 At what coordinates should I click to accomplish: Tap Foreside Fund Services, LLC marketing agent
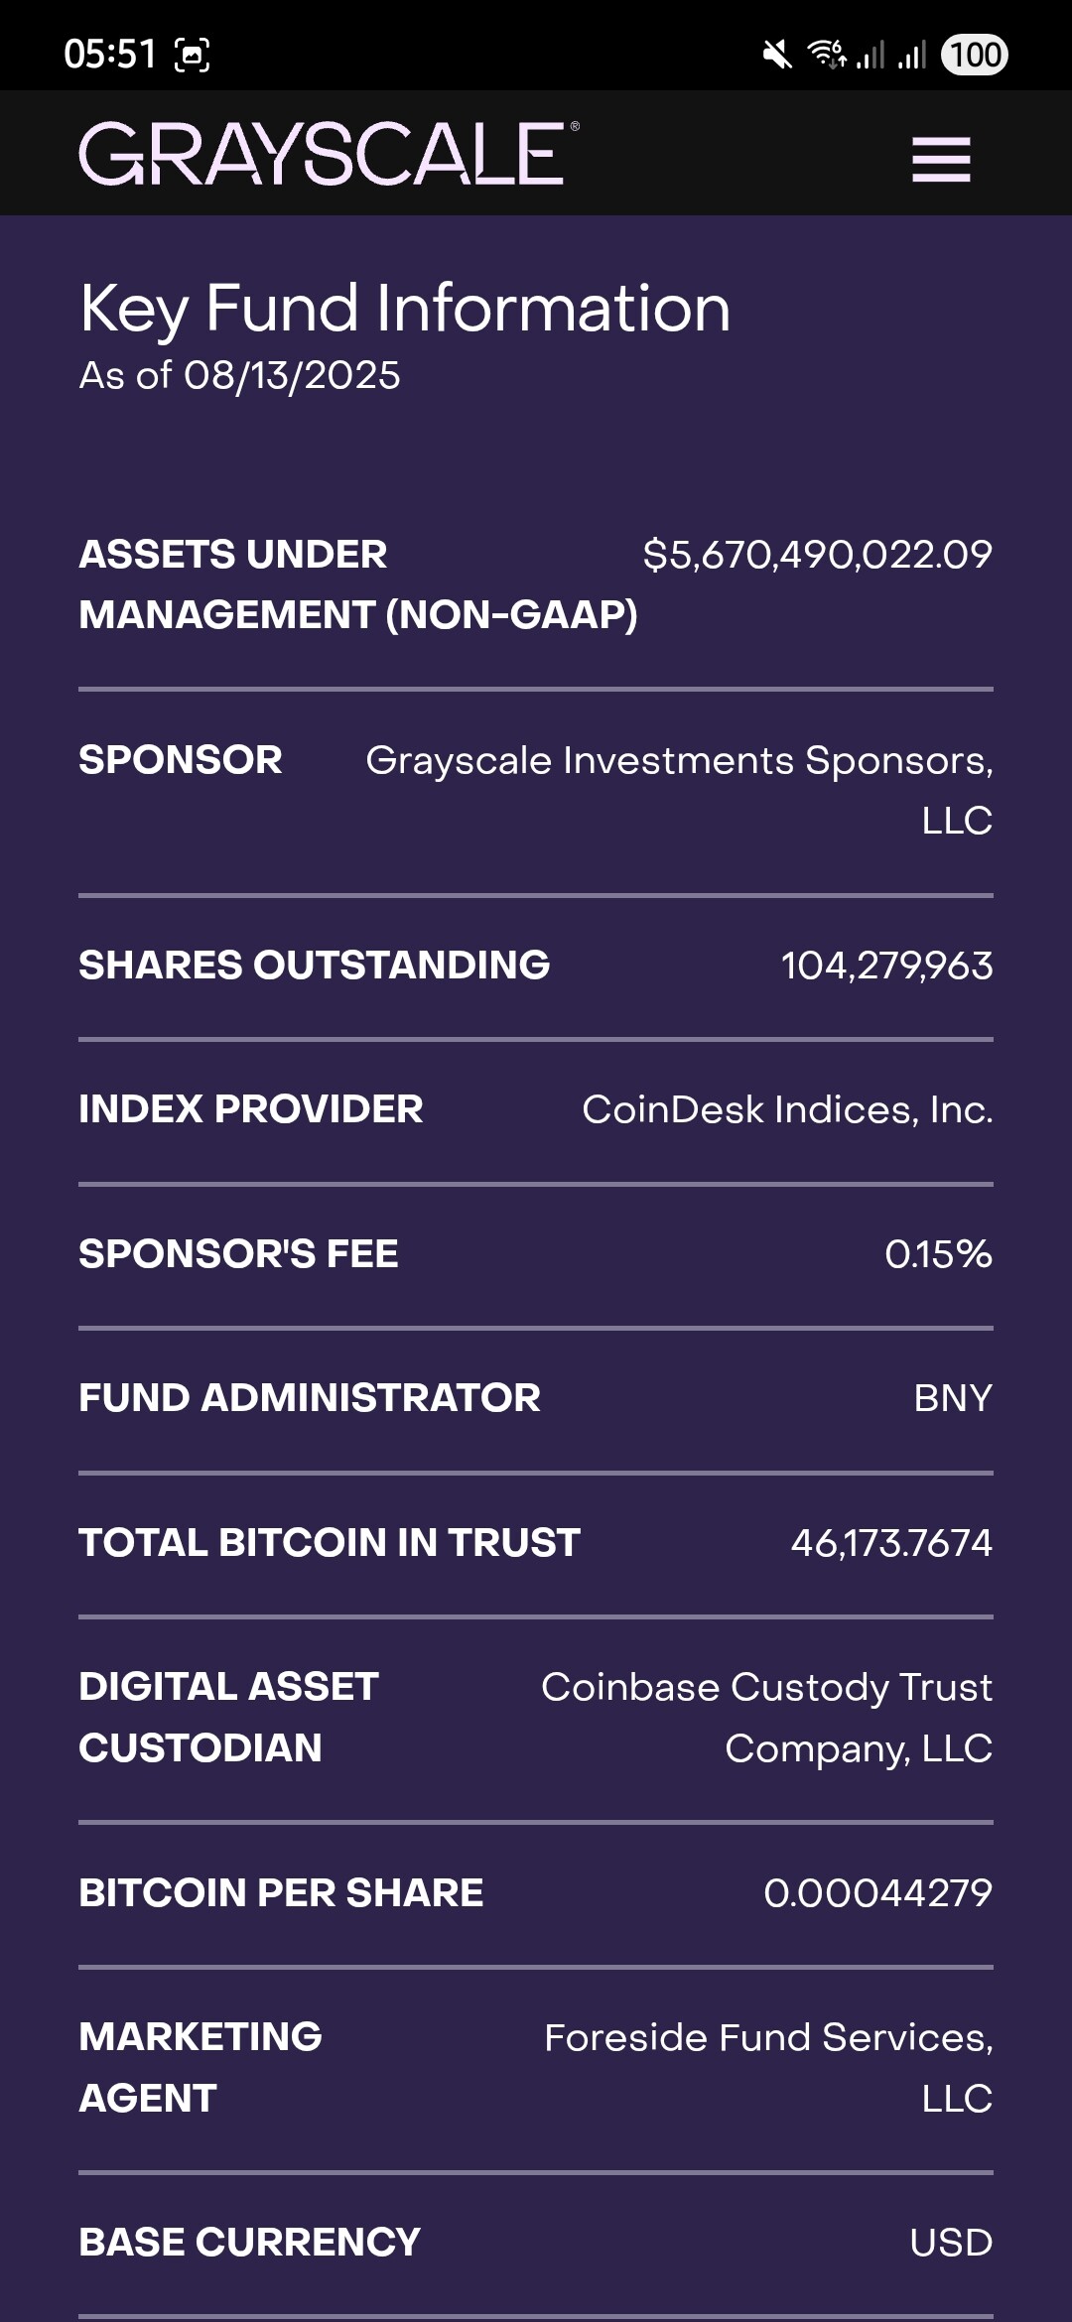click(769, 2068)
